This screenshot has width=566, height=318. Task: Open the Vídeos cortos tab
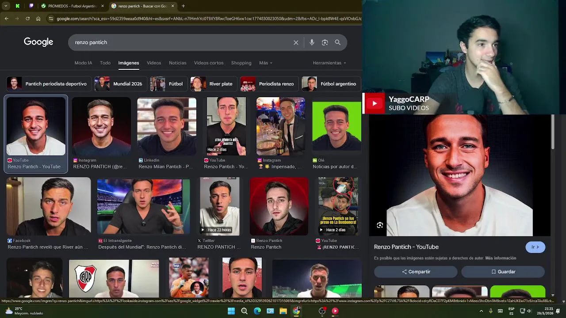point(209,63)
